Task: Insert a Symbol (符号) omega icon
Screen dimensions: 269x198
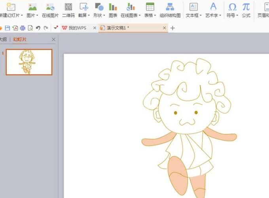Action: pos(233,7)
